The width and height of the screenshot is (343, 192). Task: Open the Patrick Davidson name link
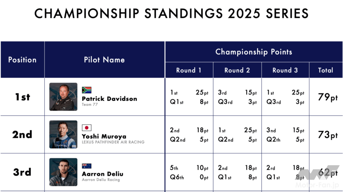click(x=109, y=99)
